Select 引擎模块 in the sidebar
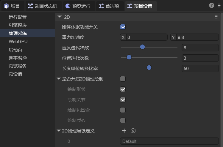Screen dimensions: 223x147 click(18, 25)
